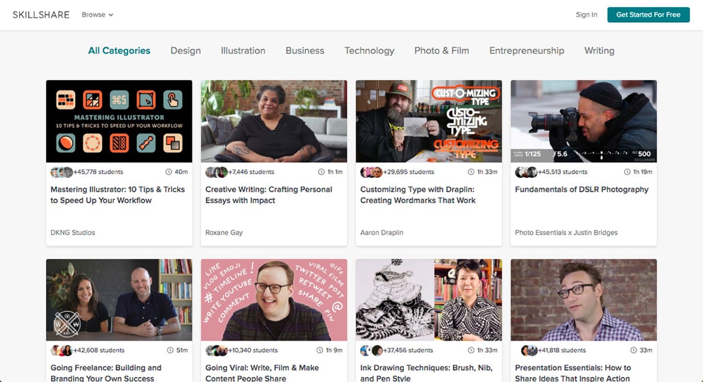Viewport: 703px width, 382px height.
Task: Click the +42,608 students count
Action: coord(98,350)
